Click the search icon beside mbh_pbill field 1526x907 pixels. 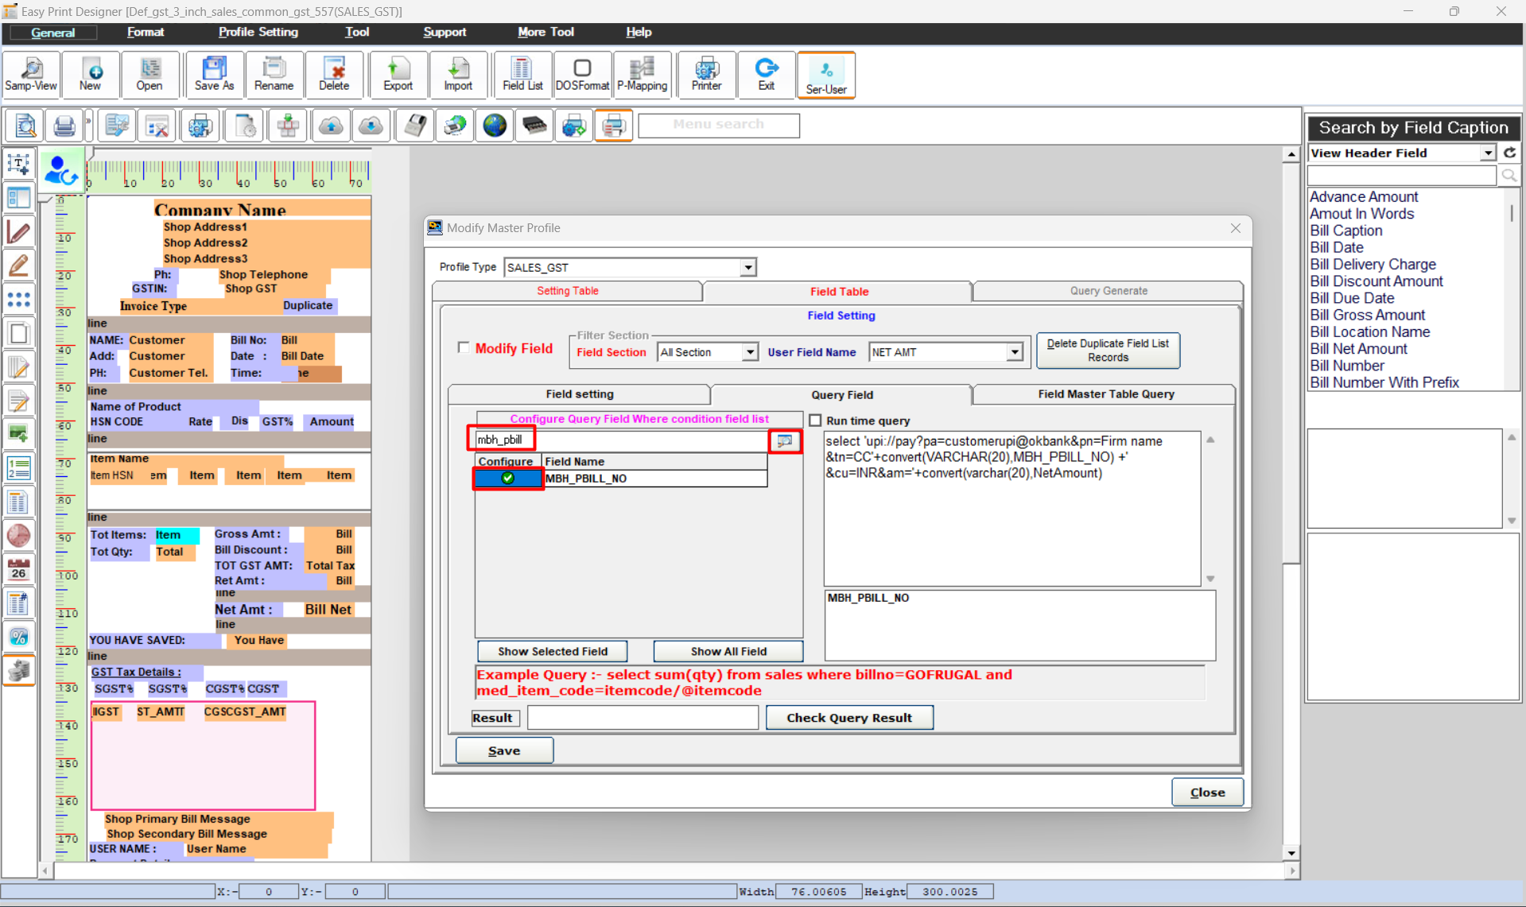(785, 440)
